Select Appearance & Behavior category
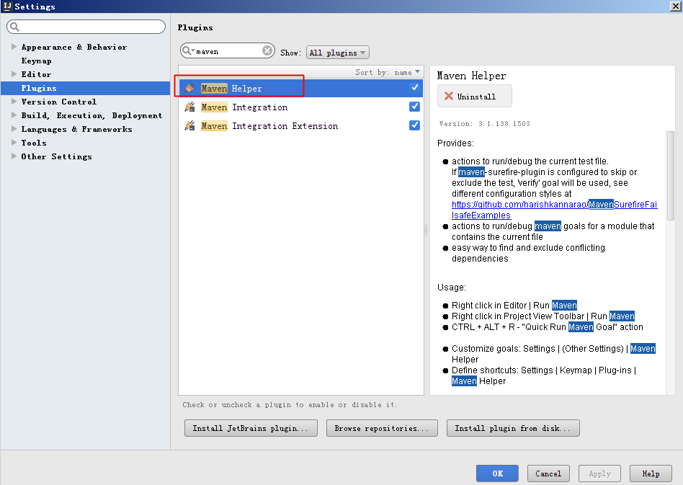683x485 pixels. tap(74, 47)
